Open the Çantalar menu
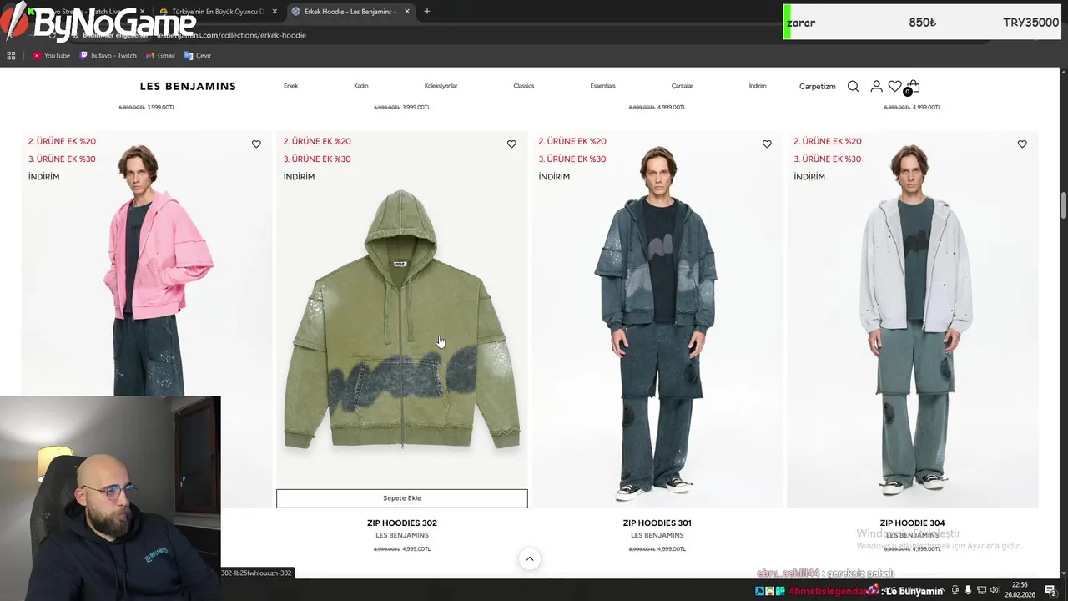 click(682, 86)
